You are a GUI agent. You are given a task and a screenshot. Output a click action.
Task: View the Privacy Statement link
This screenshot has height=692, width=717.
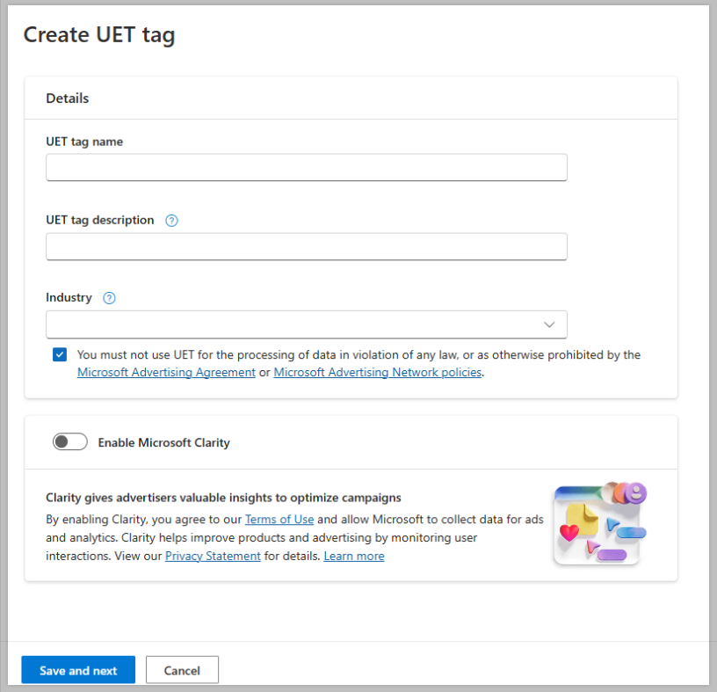point(213,556)
